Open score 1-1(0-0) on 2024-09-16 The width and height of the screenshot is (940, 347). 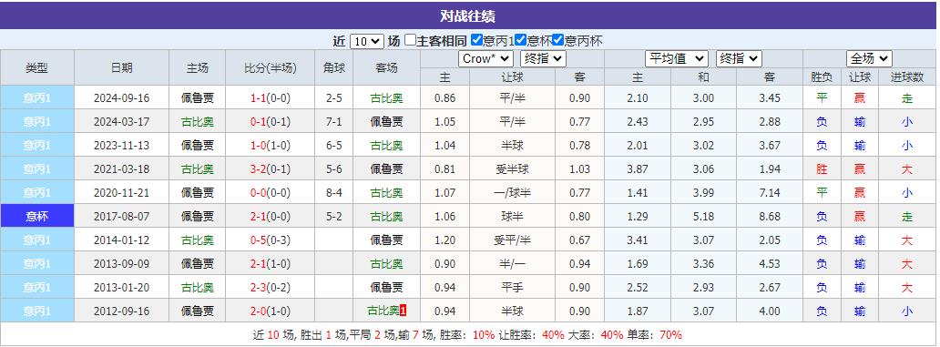[x=270, y=97]
